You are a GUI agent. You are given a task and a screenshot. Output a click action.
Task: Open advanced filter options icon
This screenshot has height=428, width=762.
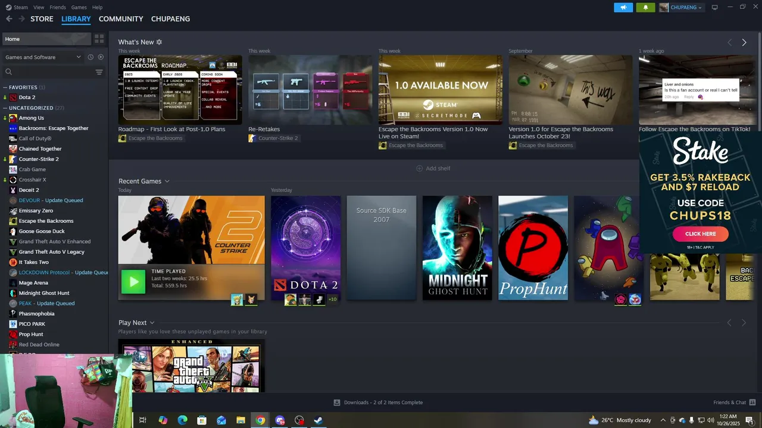(99, 72)
